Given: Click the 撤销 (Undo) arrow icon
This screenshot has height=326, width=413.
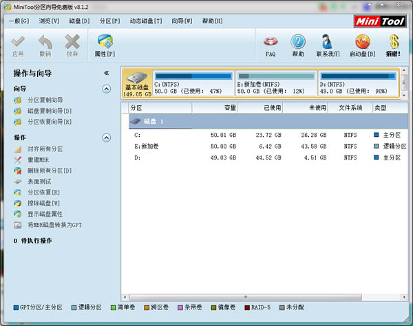Looking at the screenshot, I should (x=45, y=42).
